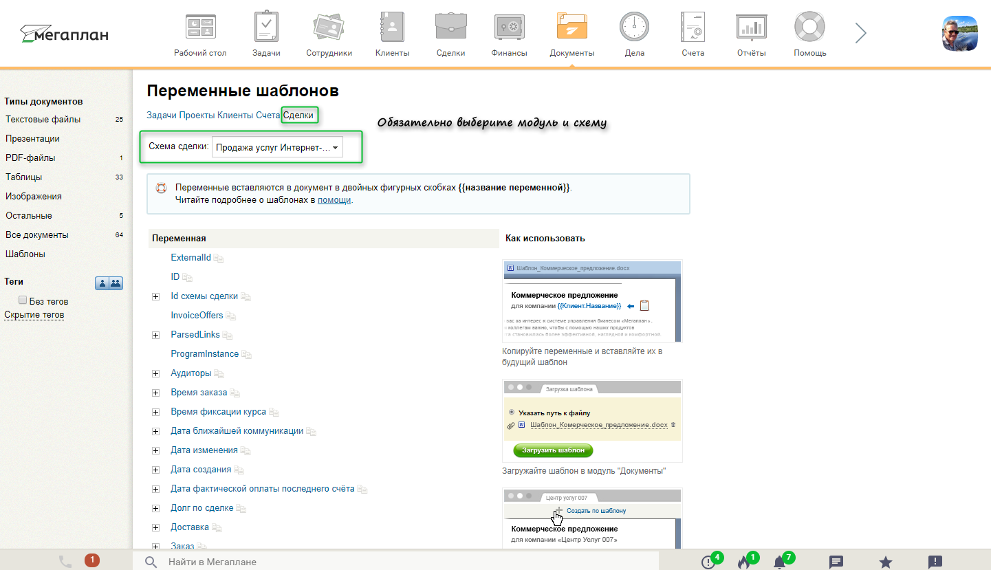Select the Сделки variables tab

298,116
